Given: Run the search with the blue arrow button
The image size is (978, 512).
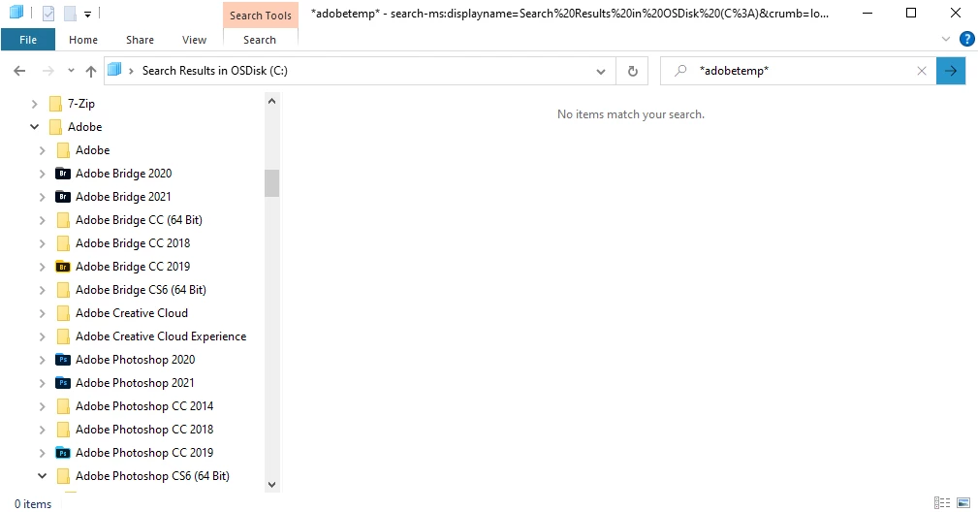Looking at the screenshot, I should click(951, 71).
